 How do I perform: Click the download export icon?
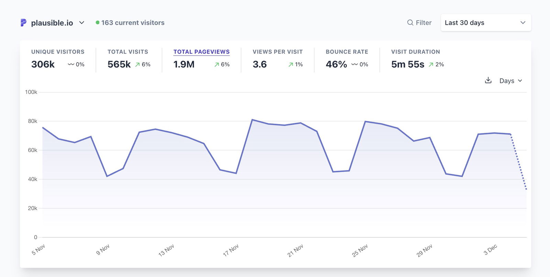pos(488,80)
